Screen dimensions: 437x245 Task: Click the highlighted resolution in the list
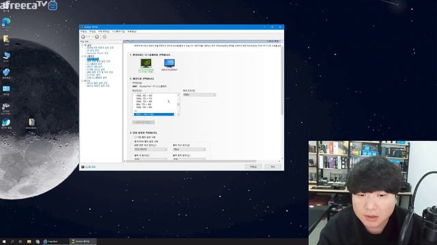pos(154,114)
